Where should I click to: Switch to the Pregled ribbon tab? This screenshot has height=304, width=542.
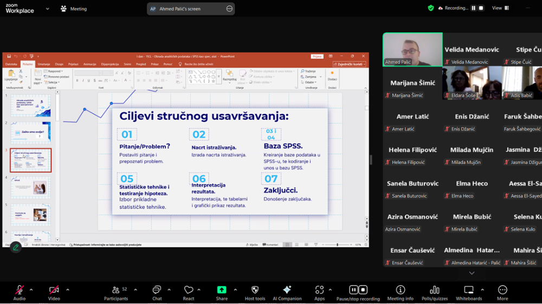click(x=141, y=64)
